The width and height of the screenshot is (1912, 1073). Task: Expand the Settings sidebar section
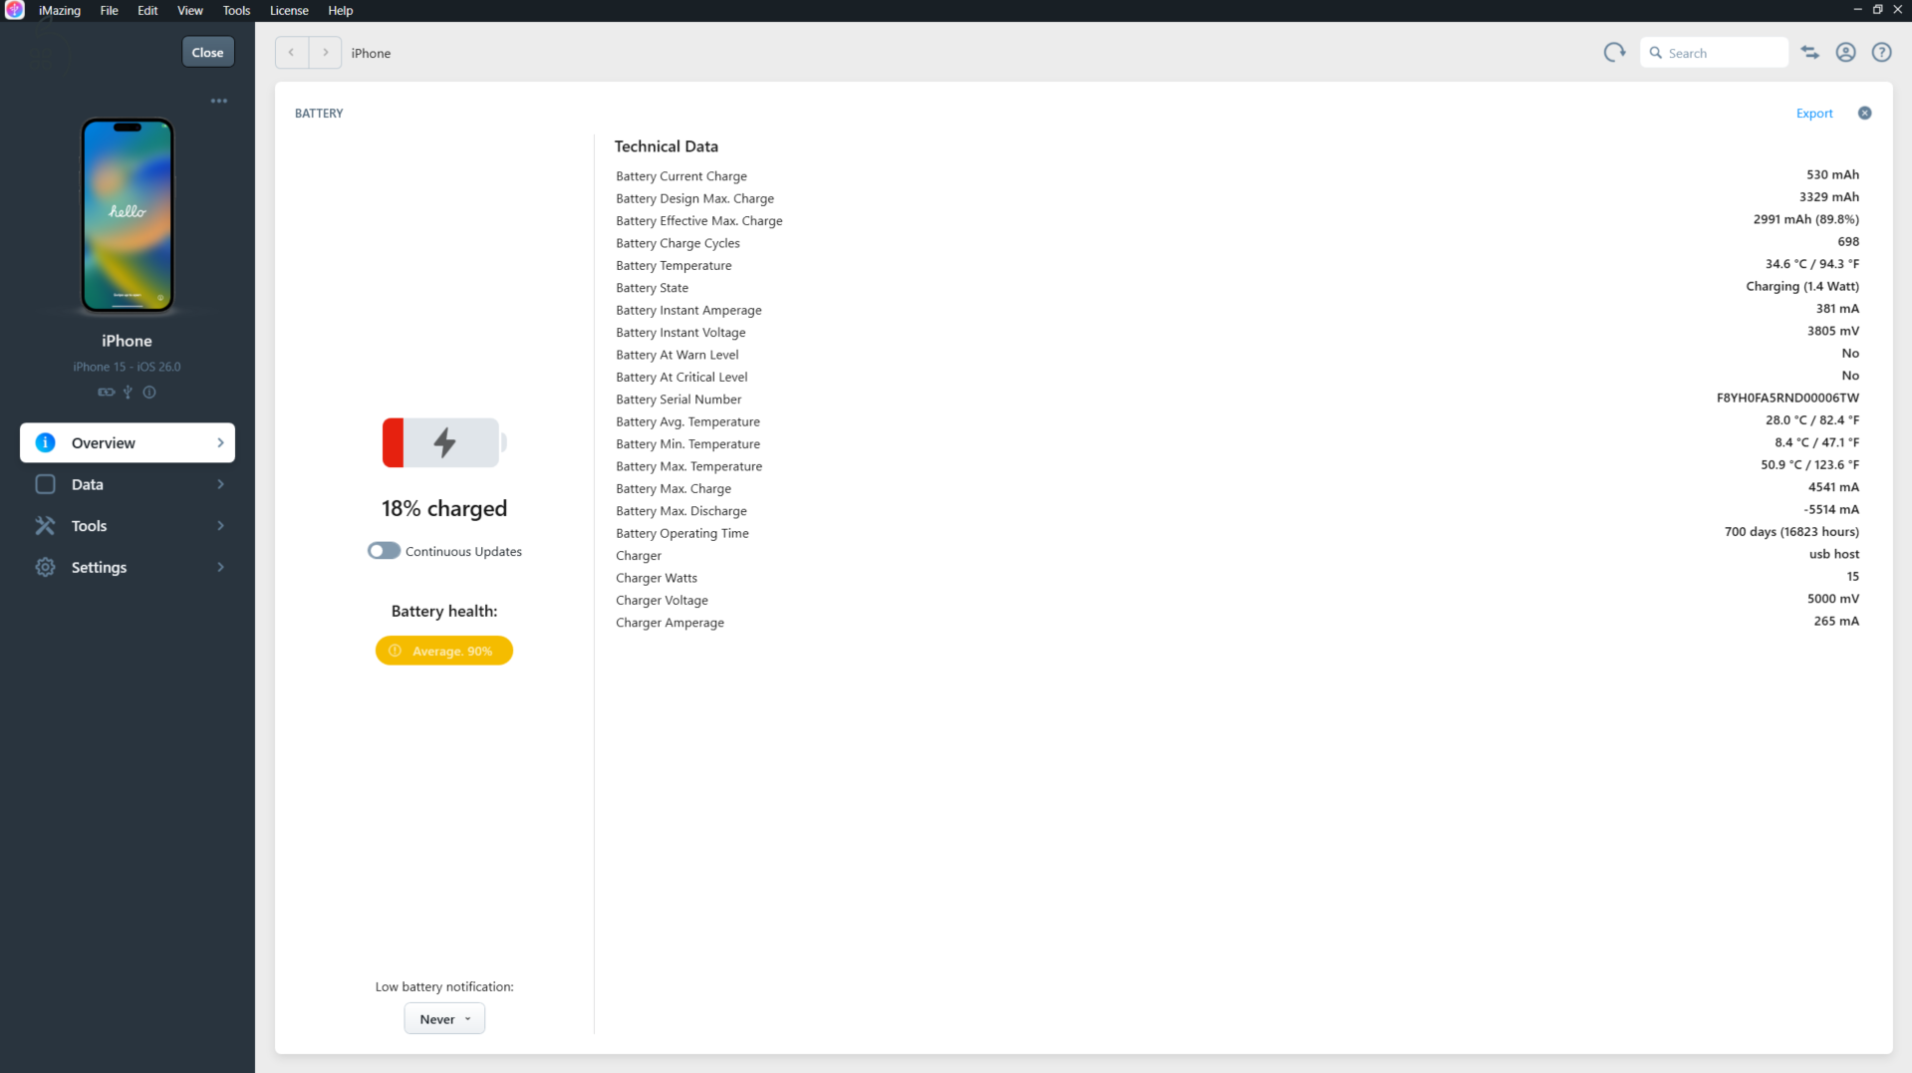[x=128, y=568]
